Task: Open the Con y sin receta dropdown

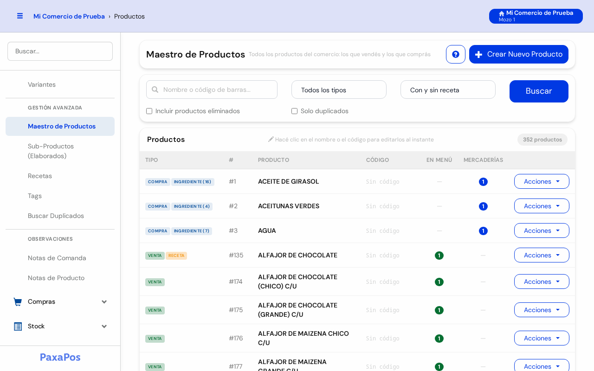Action: [x=448, y=90]
